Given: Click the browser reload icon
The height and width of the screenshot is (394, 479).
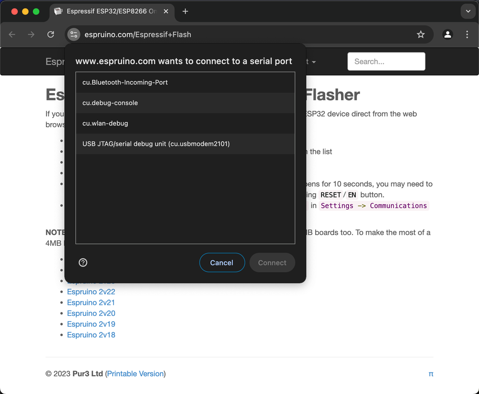Looking at the screenshot, I should point(50,35).
